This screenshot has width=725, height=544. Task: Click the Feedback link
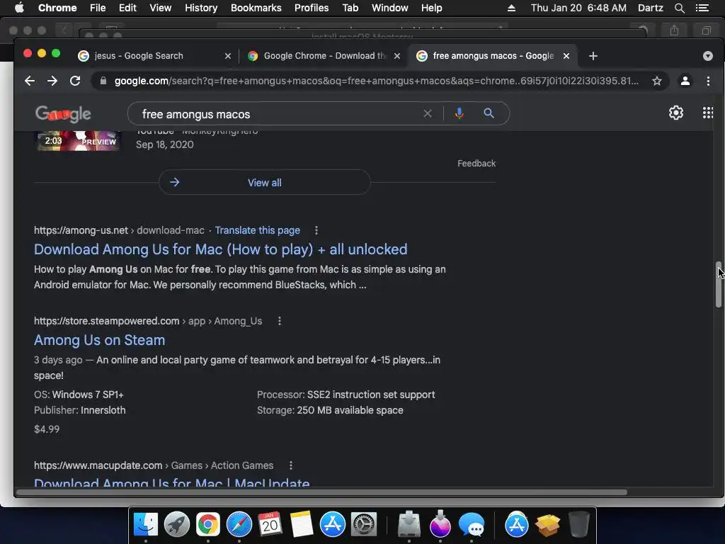click(x=476, y=164)
